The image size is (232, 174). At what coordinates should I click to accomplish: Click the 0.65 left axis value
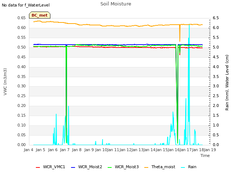click(x=22, y=18)
